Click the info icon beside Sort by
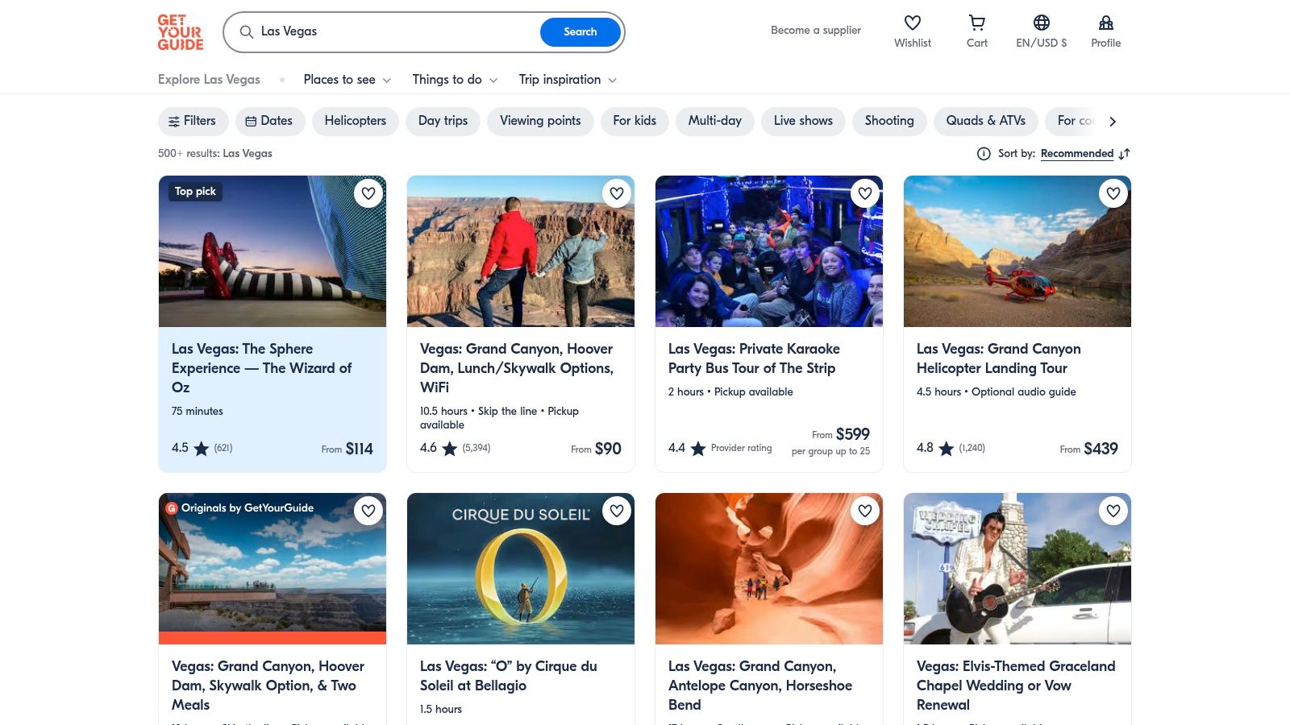The width and height of the screenshot is (1290, 725). point(984,154)
